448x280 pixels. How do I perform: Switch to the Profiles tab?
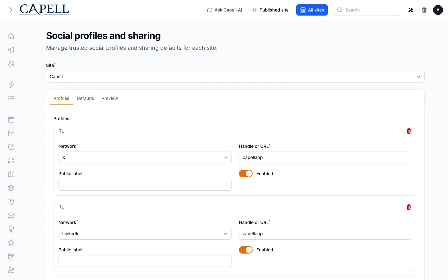tap(61, 98)
